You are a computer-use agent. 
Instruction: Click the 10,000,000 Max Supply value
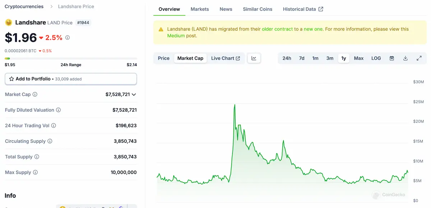124,172
